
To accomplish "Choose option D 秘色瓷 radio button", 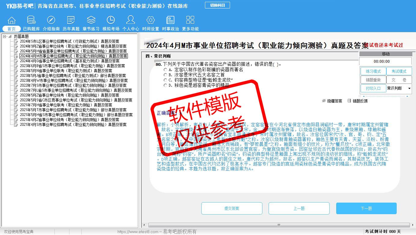I will [165, 85].
